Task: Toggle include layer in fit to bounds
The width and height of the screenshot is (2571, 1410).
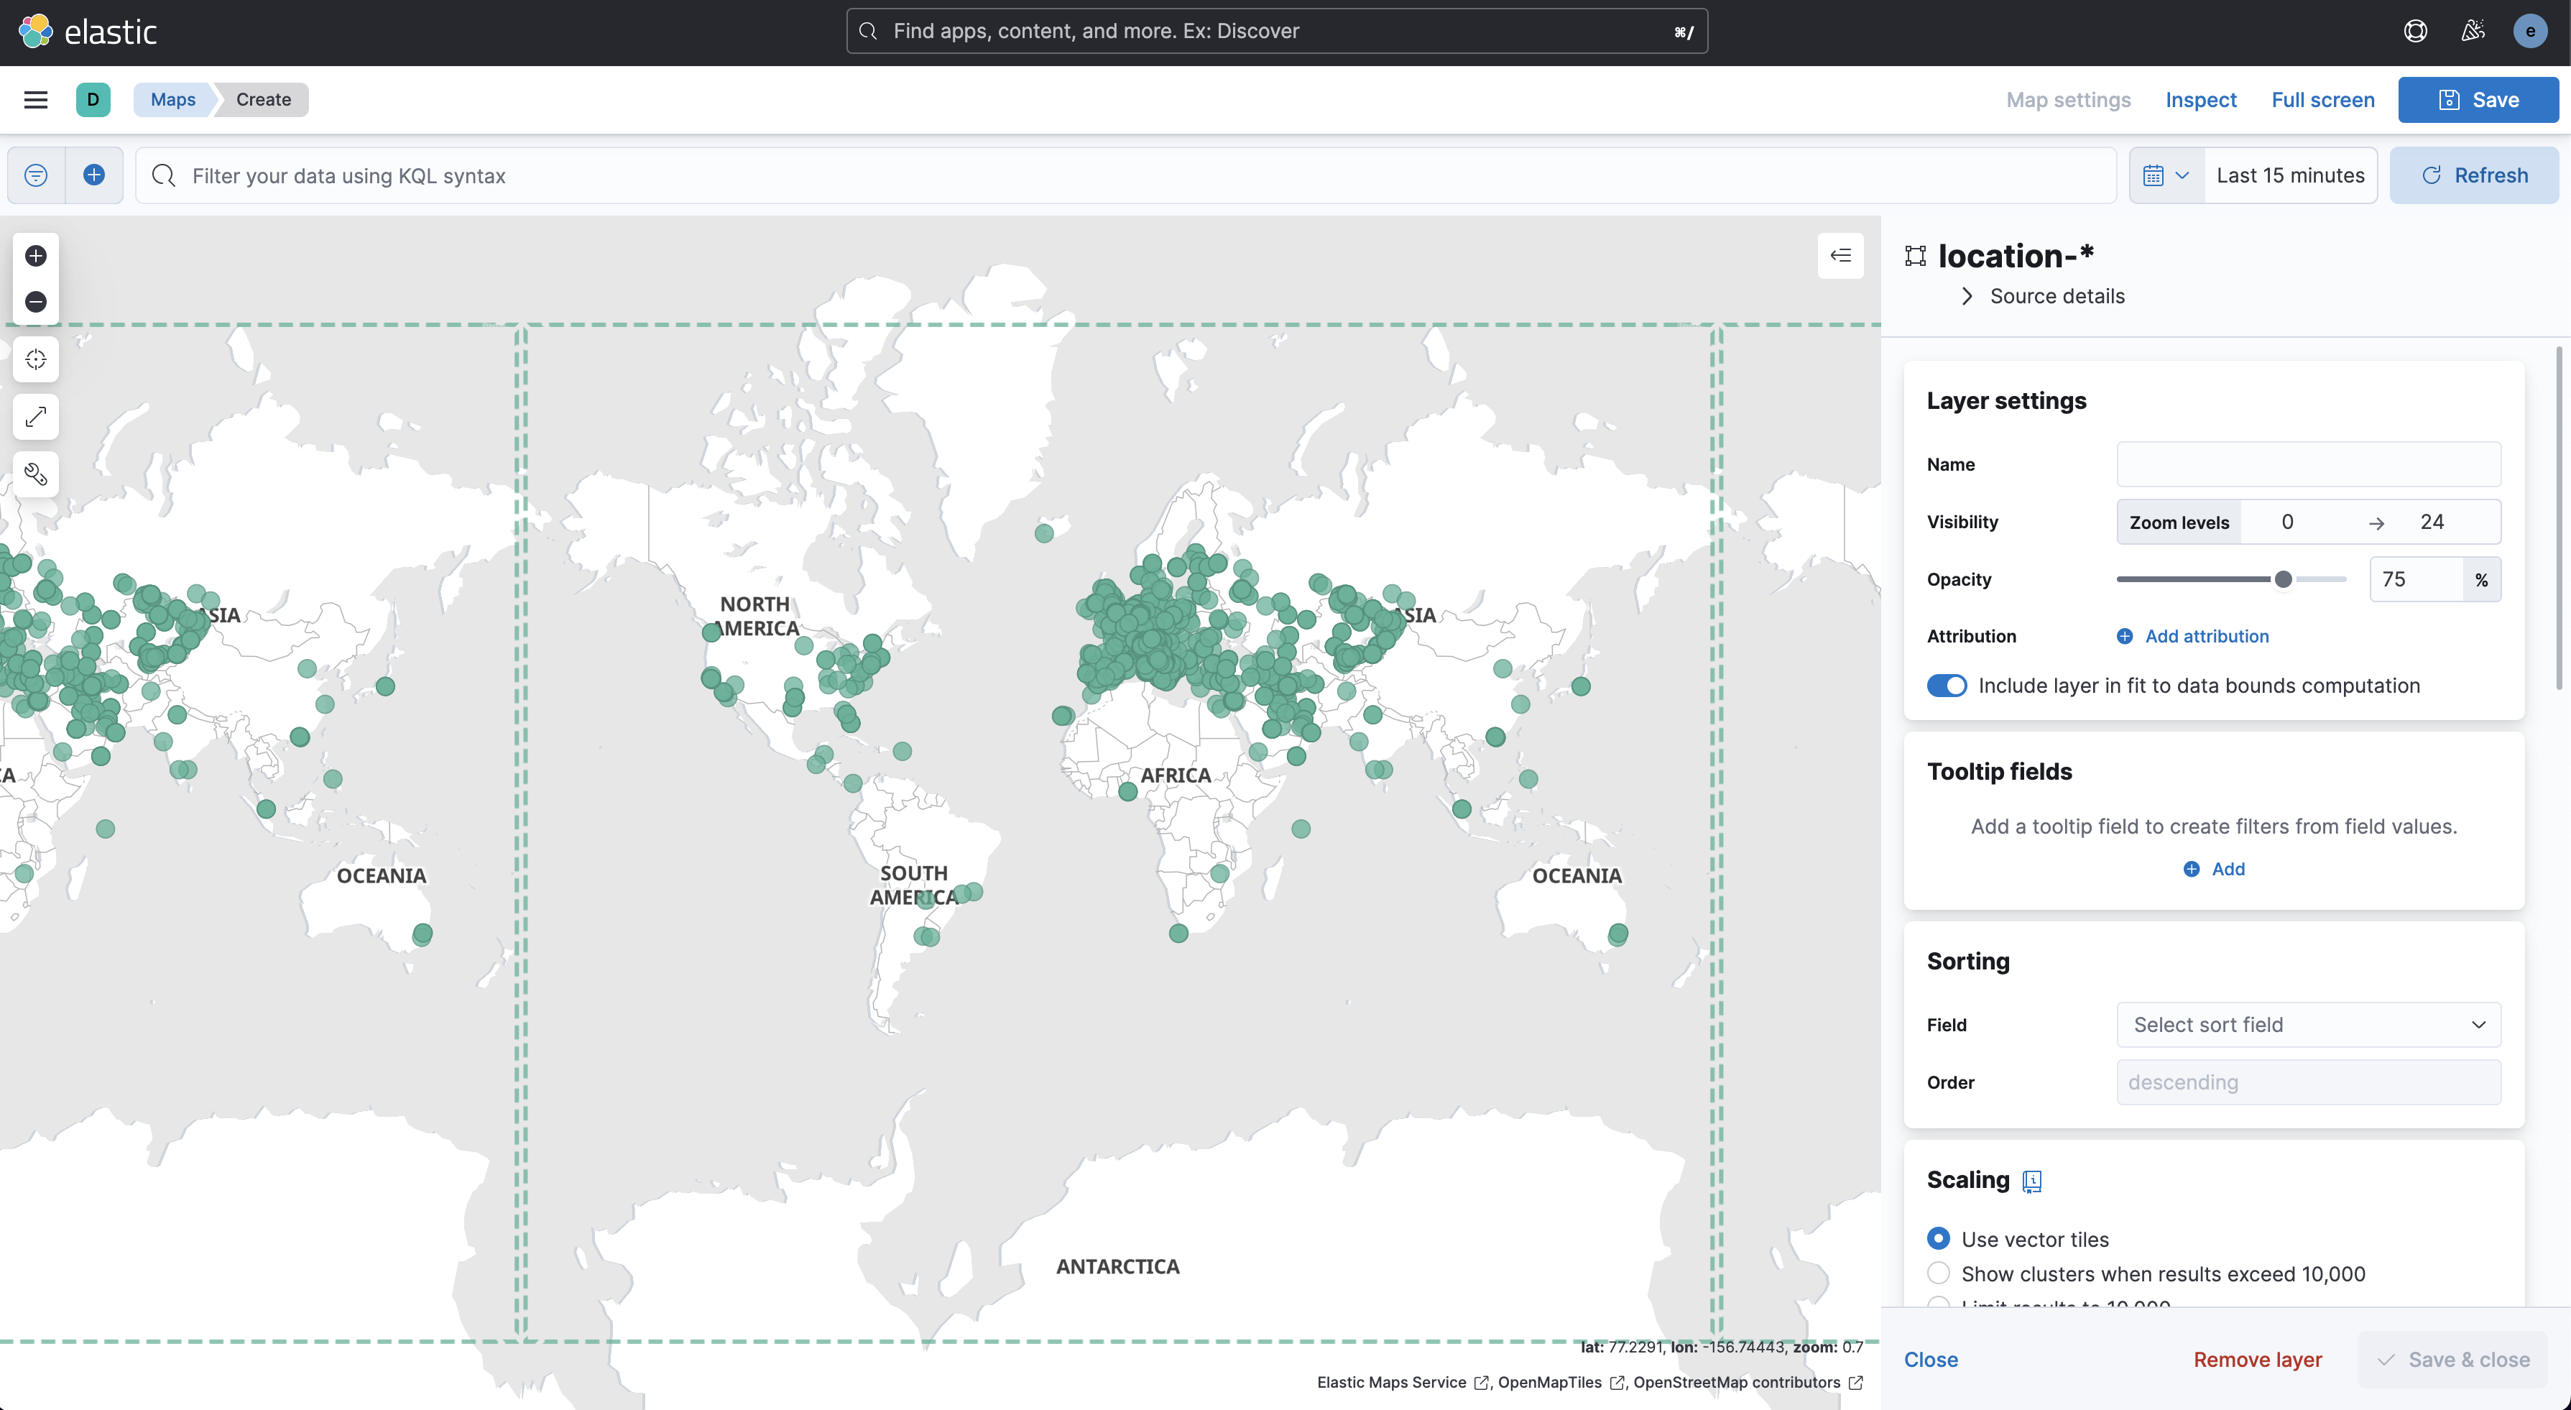Action: click(x=1947, y=686)
